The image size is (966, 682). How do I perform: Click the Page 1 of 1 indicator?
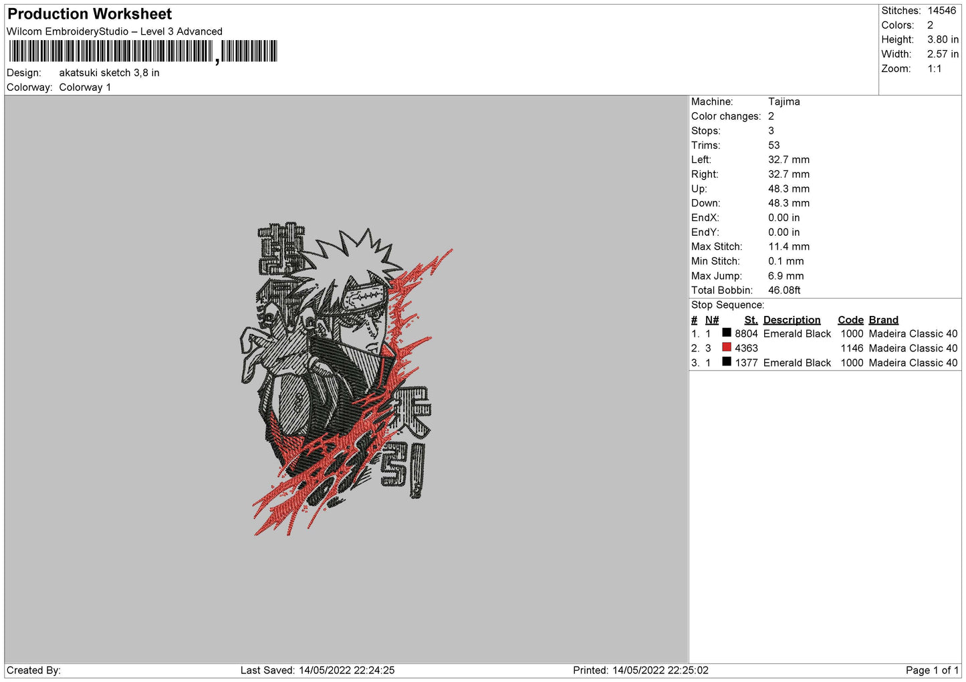932,671
